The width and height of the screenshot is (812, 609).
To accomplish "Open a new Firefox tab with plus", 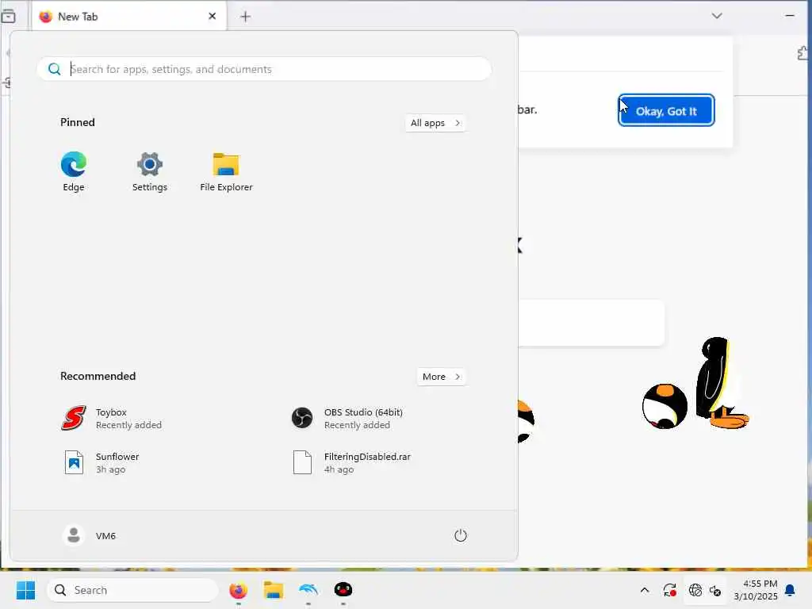I will coord(246,17).
